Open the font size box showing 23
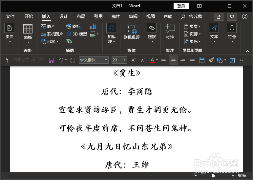This screenshot has height=180, width=253. tap(119, 60)
